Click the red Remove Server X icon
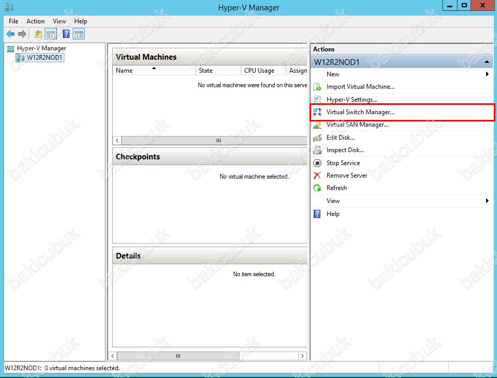Screen dimensions: 497x378 click(x=317, y=176)
